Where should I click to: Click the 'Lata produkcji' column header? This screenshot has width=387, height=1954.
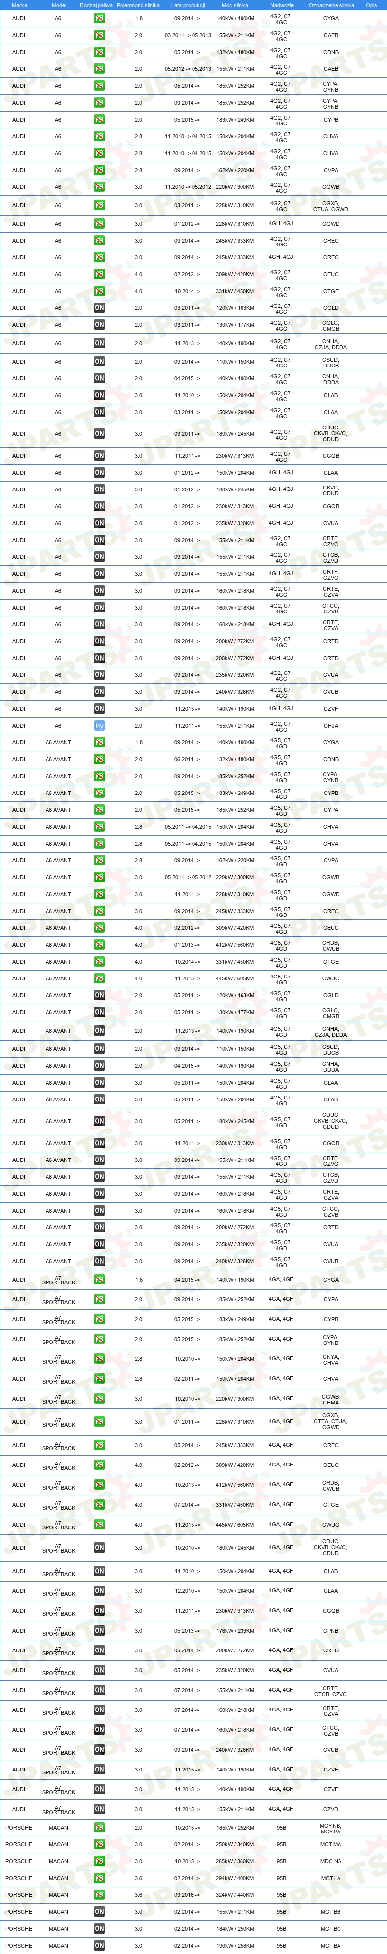tap(188, 5)
